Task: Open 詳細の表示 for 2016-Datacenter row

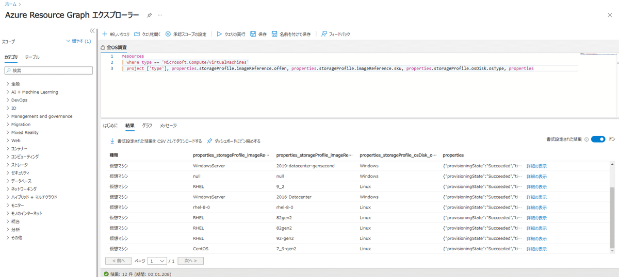Action: 536,197
